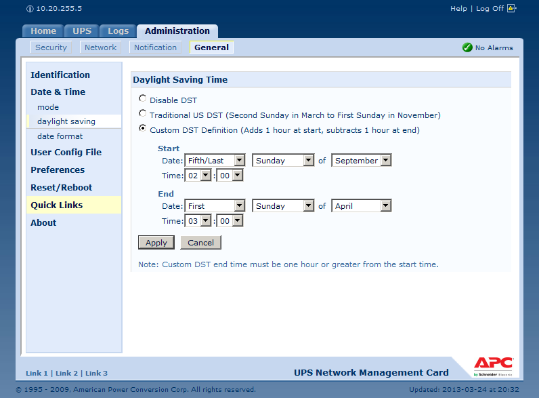Choose the Traditional US DST option
Screen dimensions: 539x398
point(142,115)
